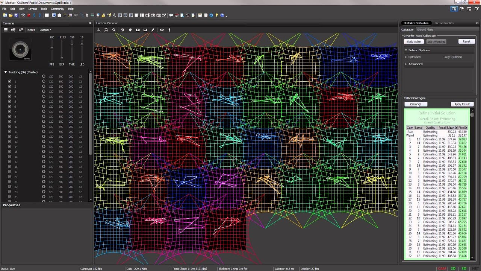Collapse the Tracking (36) camera group
Viewport: 481px width, 271px height.
point(6,72)
